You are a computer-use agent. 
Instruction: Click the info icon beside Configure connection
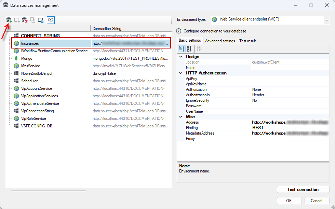tap(178, 31)
